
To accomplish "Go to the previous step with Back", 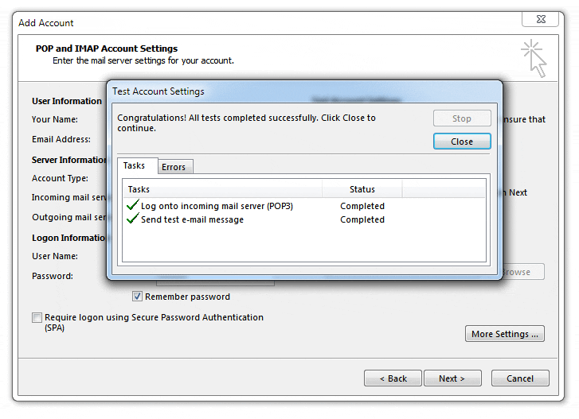I will pos(393,378).
